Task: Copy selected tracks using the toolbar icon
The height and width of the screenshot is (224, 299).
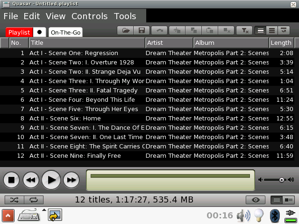Action: pos(193,30)
